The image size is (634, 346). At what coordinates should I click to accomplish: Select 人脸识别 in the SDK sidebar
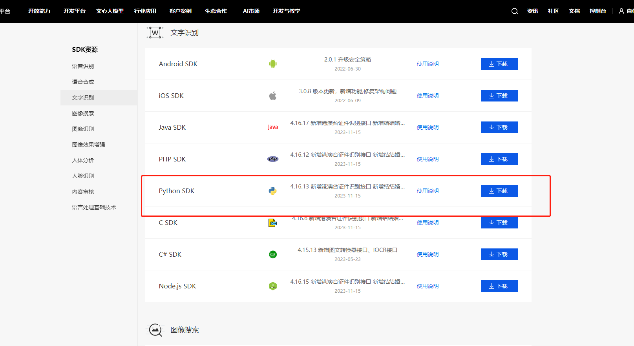(83, 176)
